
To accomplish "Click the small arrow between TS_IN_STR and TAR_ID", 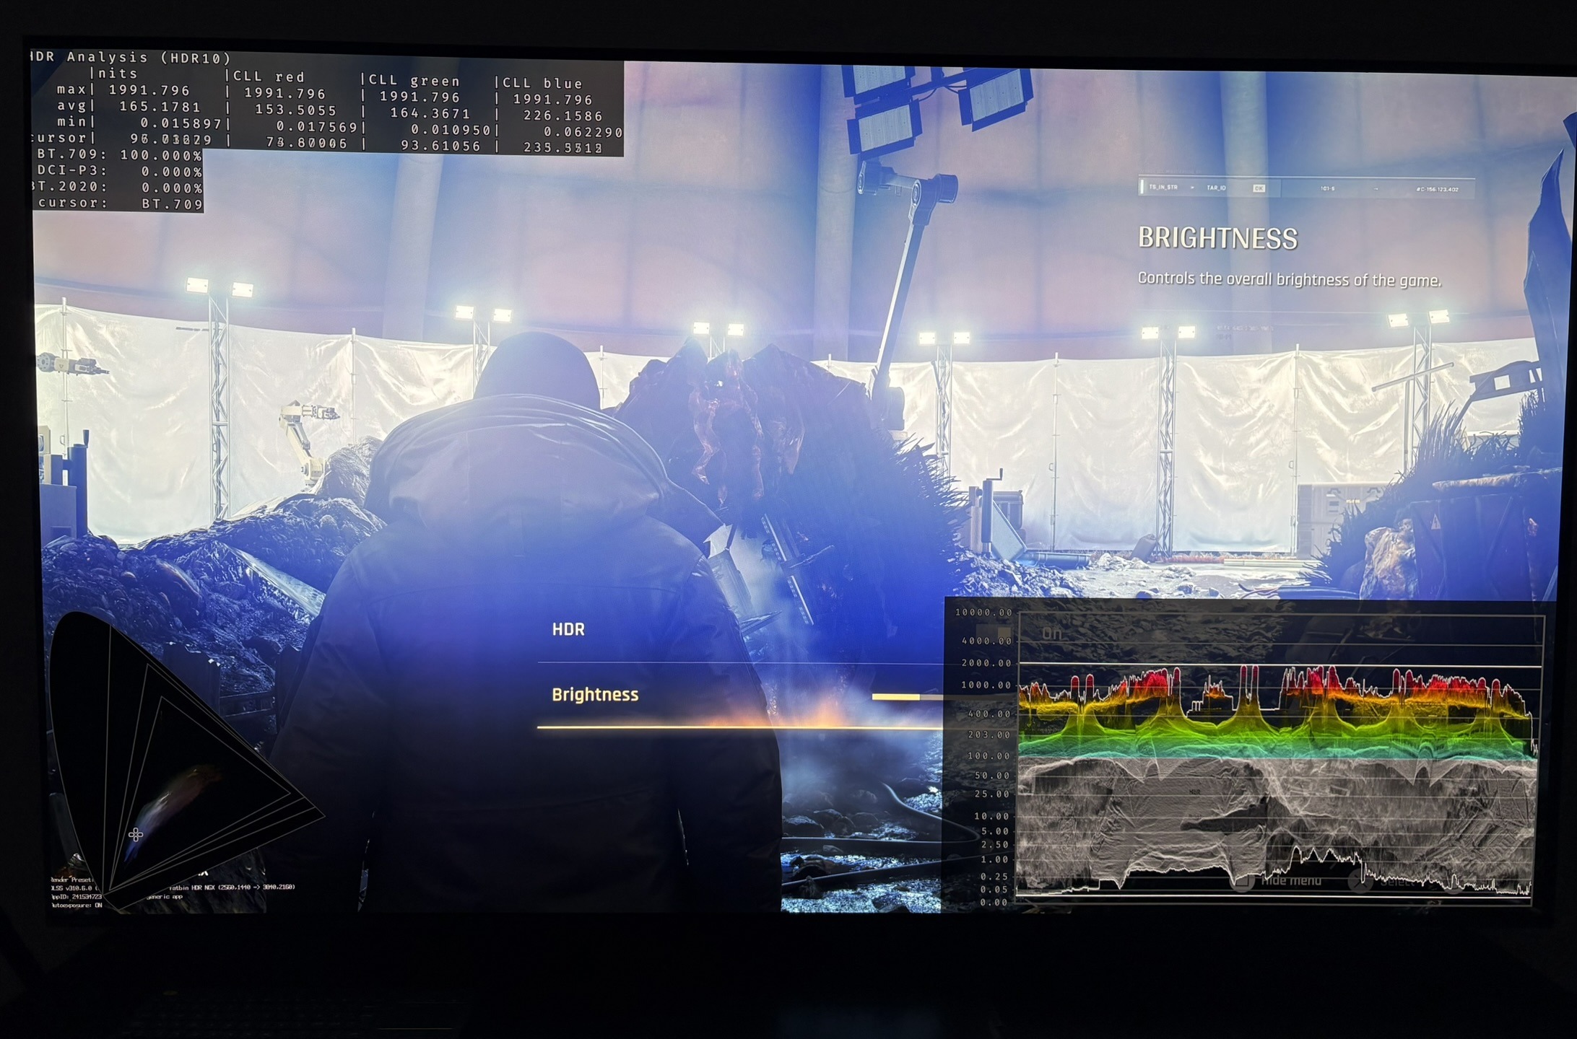I will [x=1192, y=188].
